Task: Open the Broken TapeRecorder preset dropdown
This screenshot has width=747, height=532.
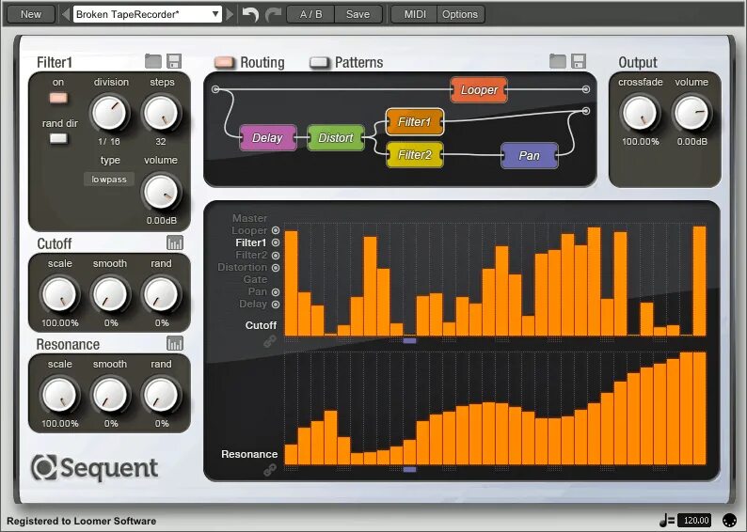Action: [148, 14]
